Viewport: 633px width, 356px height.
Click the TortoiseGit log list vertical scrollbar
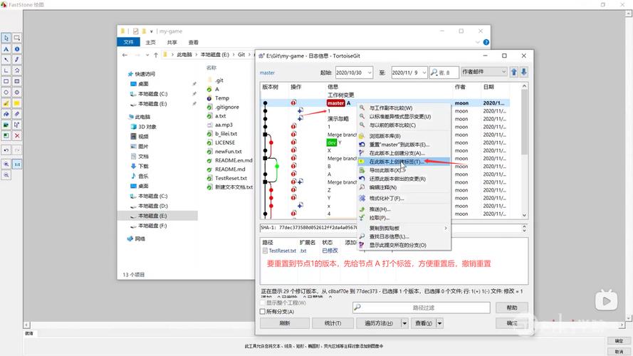(x=524, y=150)
